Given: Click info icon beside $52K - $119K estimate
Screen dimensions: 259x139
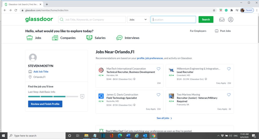Looking at the screenshot, I should click(206, 79).
